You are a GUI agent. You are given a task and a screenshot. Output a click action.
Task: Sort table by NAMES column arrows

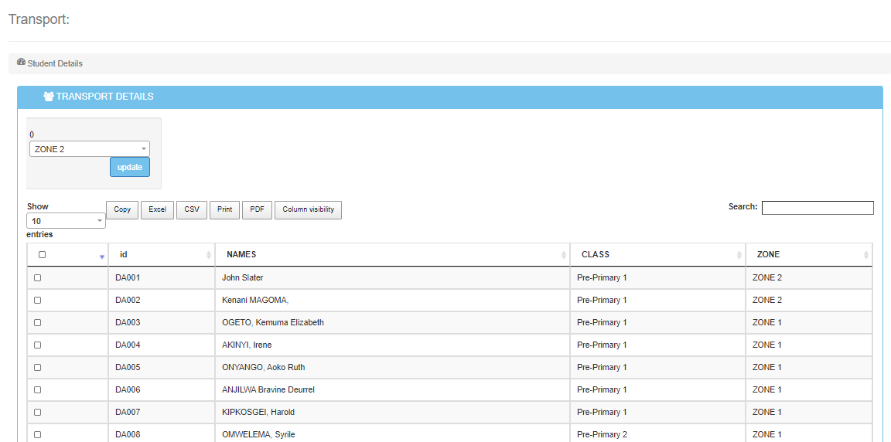(x=563, y=255)
